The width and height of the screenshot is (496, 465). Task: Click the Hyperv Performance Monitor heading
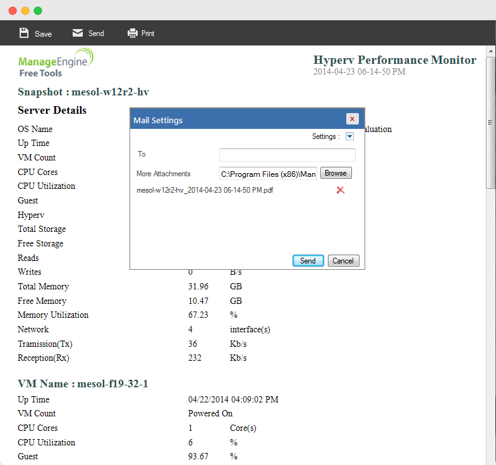[394, 60]
